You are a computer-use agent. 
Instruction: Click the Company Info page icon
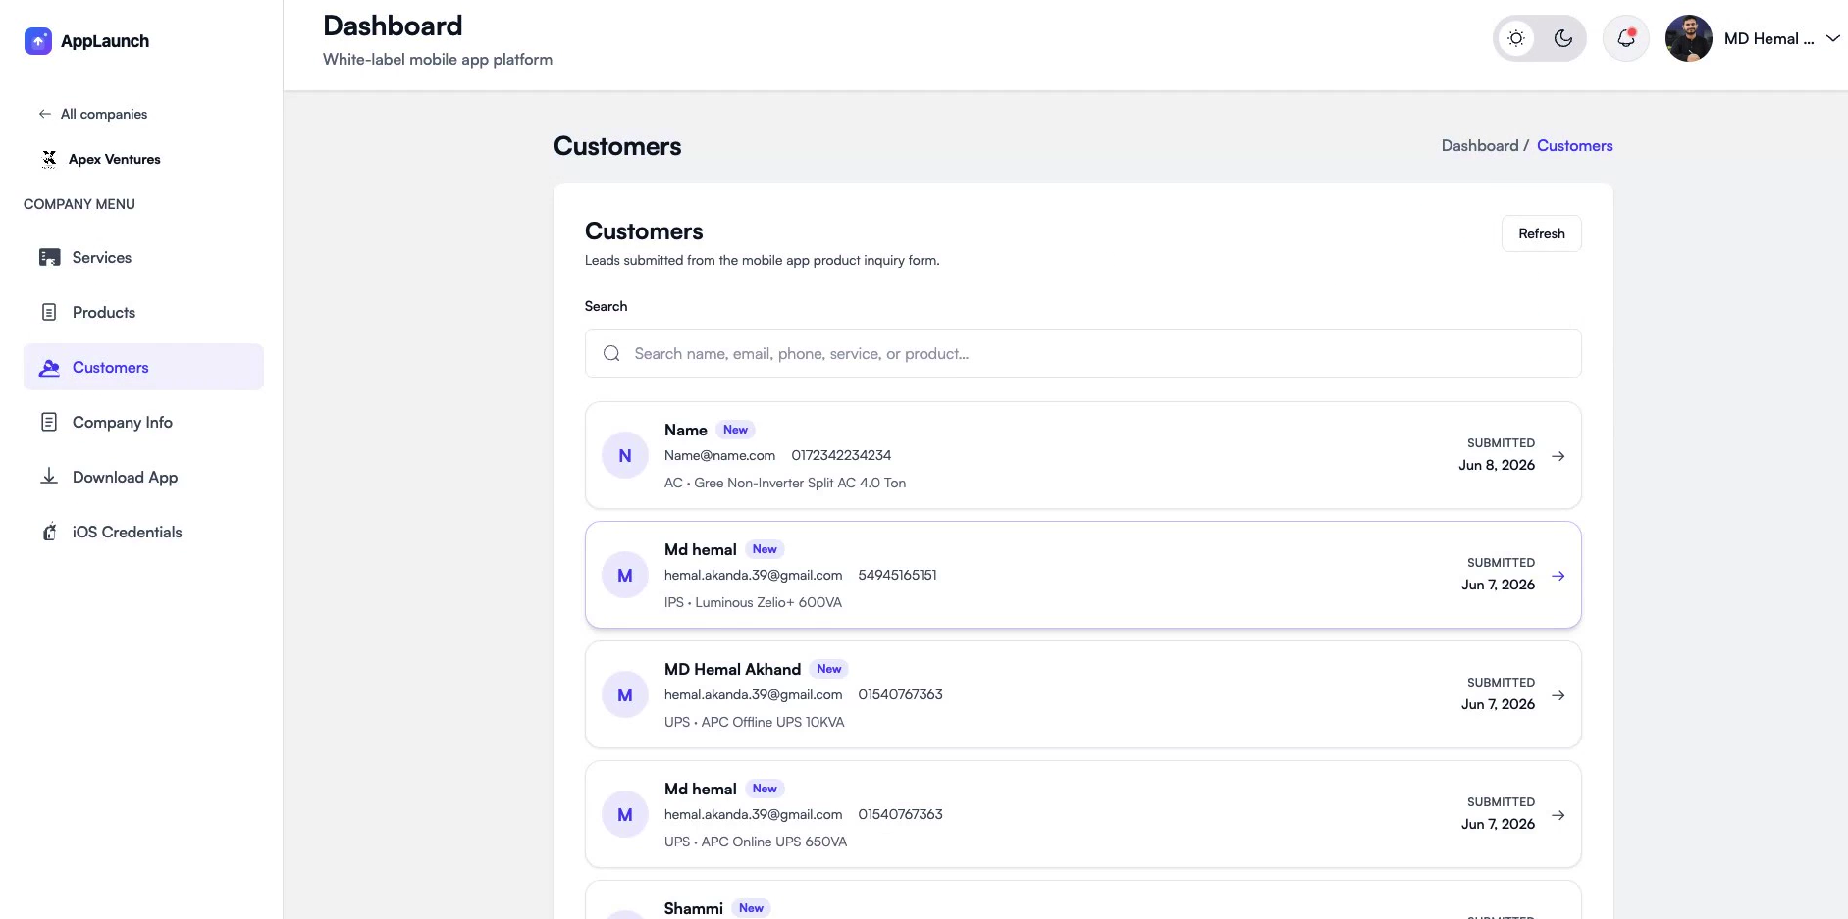[49, 422]
